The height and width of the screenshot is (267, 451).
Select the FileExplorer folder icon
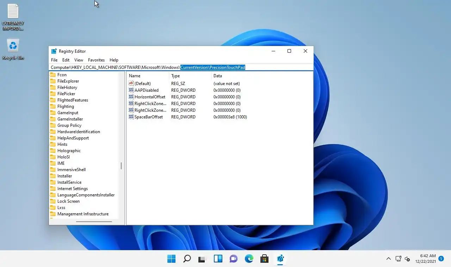click(x=53, y=81)
